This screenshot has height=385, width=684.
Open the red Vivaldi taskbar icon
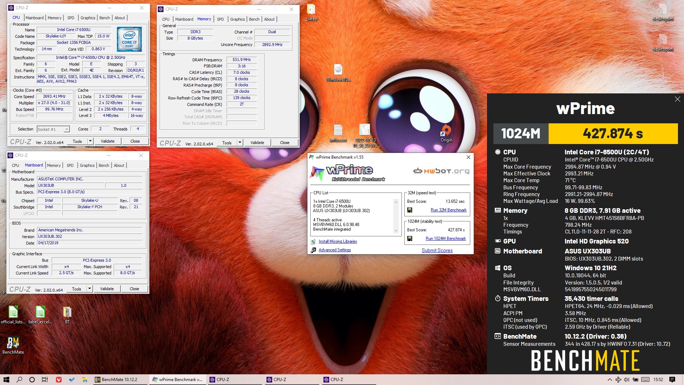(59, 380)
